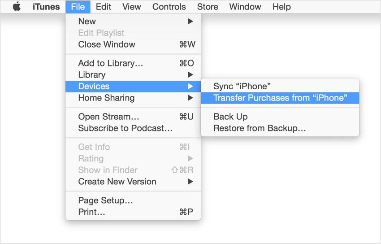The height and width of the screenshot is (244, 381).
Task: Choose Restore from Backup…
Action: coord(260,128)
